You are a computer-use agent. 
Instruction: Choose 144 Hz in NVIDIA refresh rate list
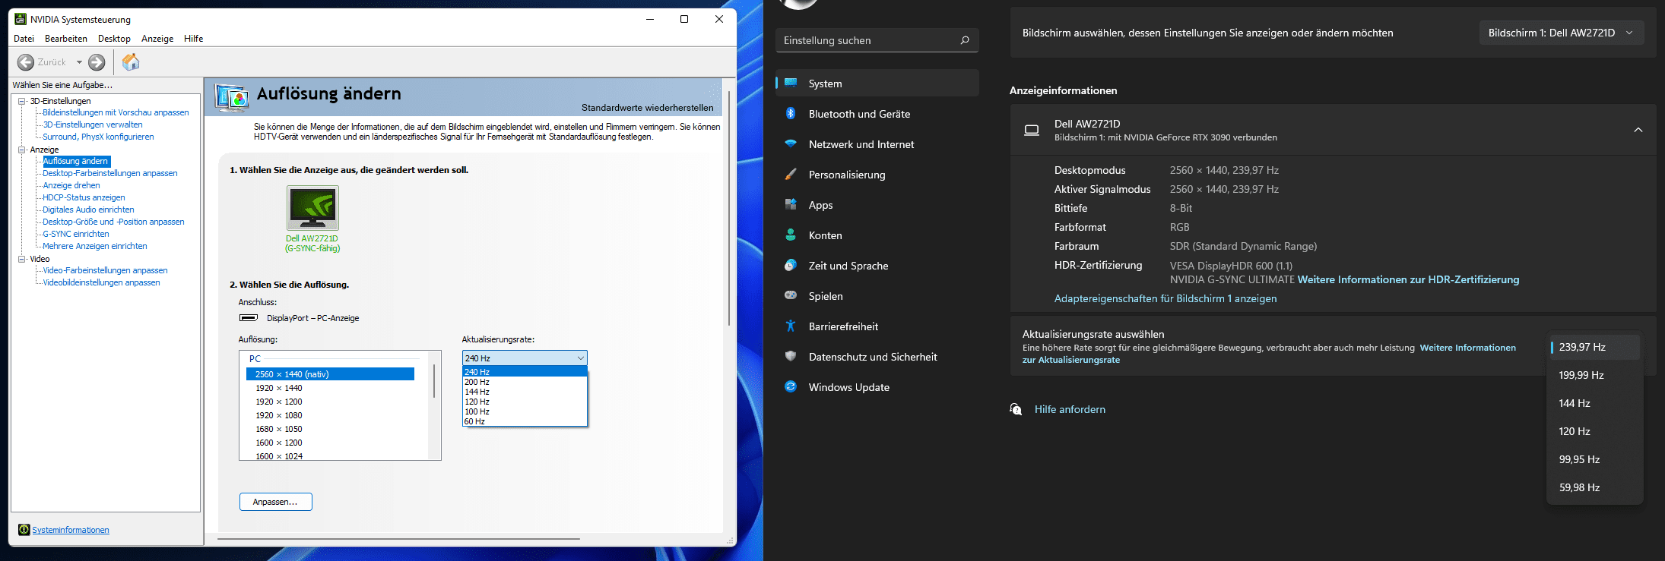[525, 392]
